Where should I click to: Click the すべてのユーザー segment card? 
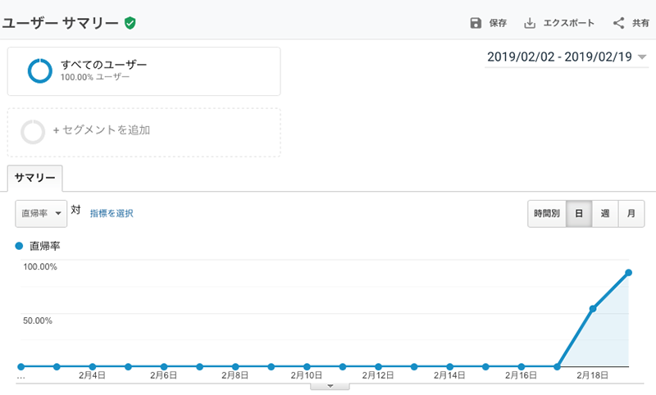[x=143, y=71]
